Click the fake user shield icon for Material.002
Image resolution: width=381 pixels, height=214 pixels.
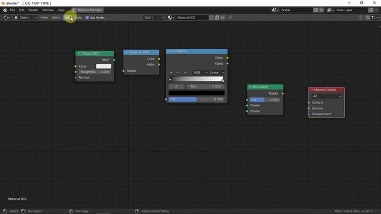pos(211,17)
